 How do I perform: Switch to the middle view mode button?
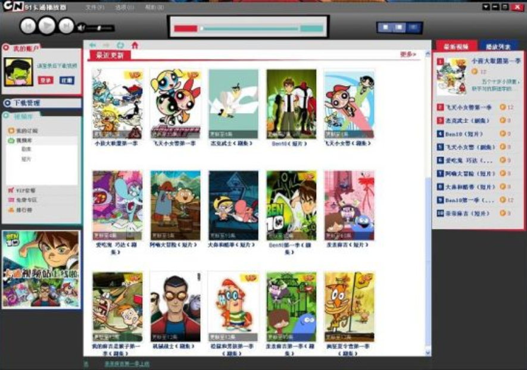(x=400, y=27)
